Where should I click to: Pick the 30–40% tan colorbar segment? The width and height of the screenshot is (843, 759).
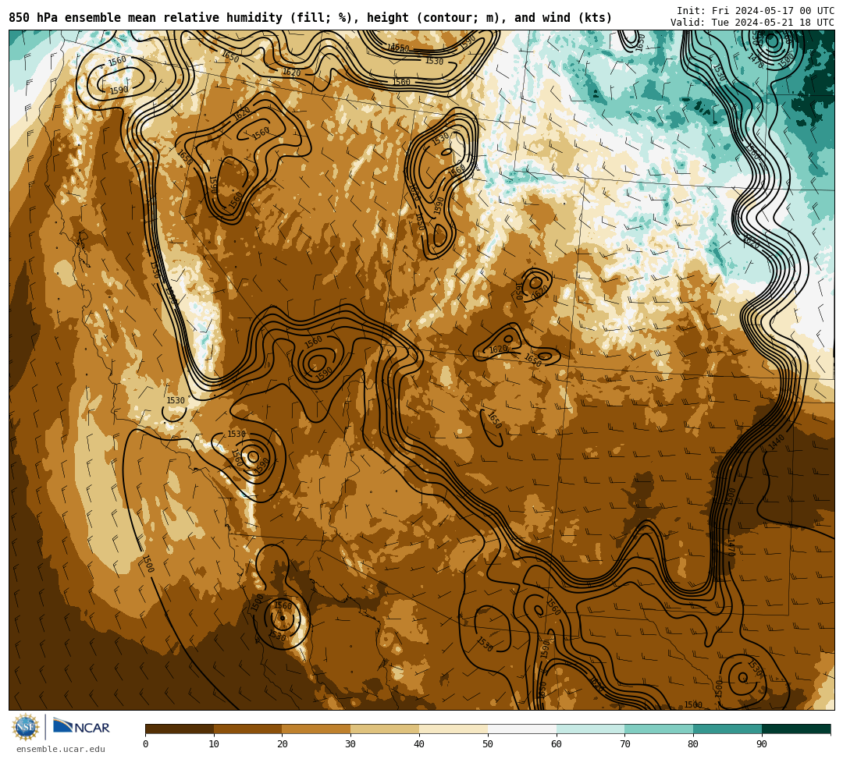coord(385,729)
